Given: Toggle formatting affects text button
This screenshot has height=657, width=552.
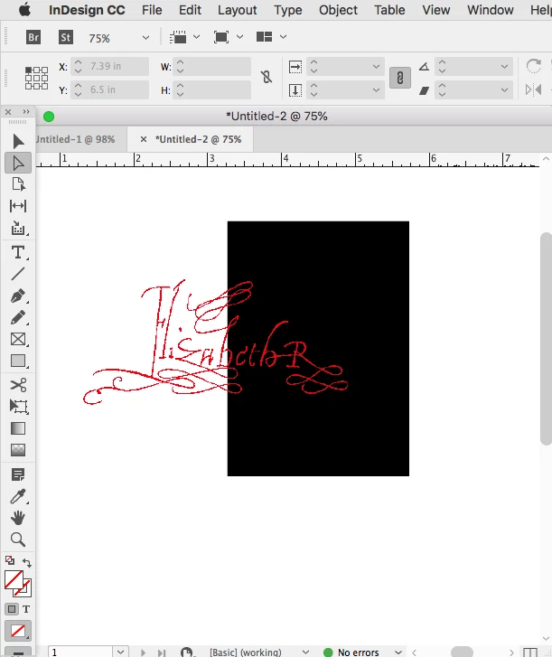Looking at the screenshot, I should [26, 609].
